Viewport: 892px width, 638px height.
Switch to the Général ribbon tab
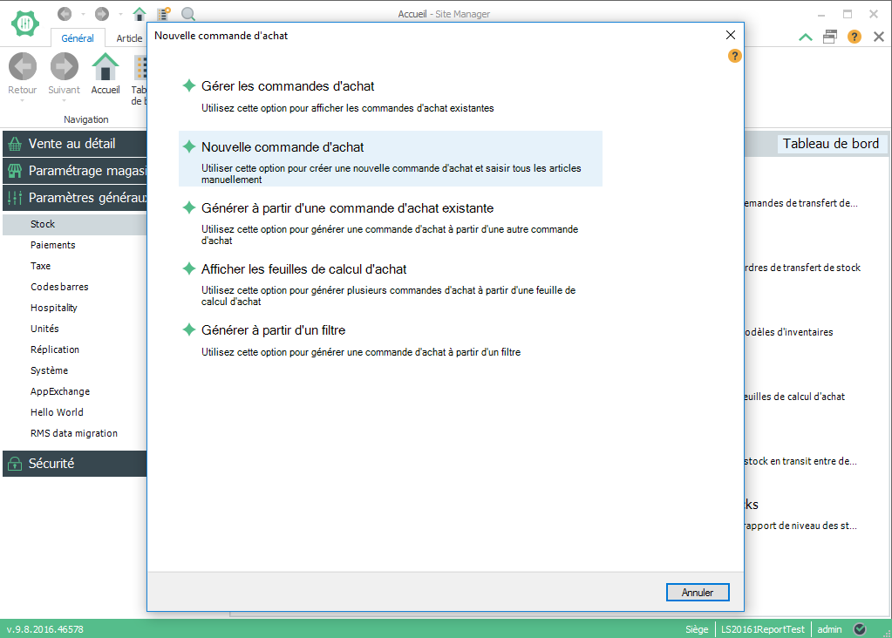tap(78, 38)
